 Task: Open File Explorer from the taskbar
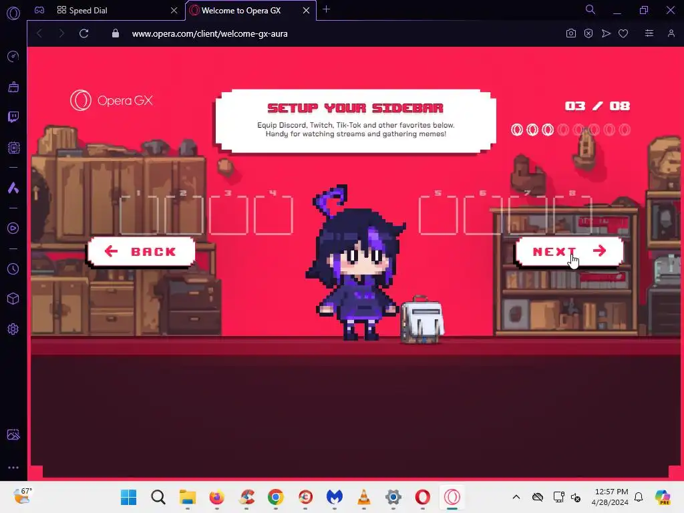(188, 497)
